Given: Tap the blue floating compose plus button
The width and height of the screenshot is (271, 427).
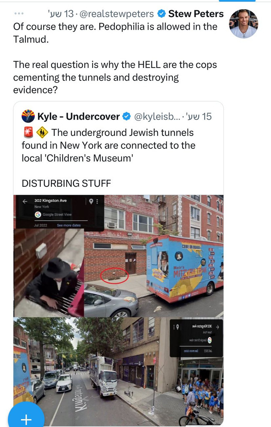Looking at the screenshot, I should coord(26,415).
